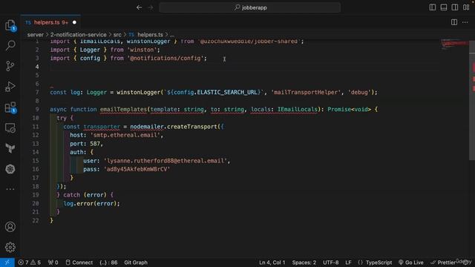Click 'transporter' variable on line 11
This screenshot has width=475, height=267.
[102, 127]
